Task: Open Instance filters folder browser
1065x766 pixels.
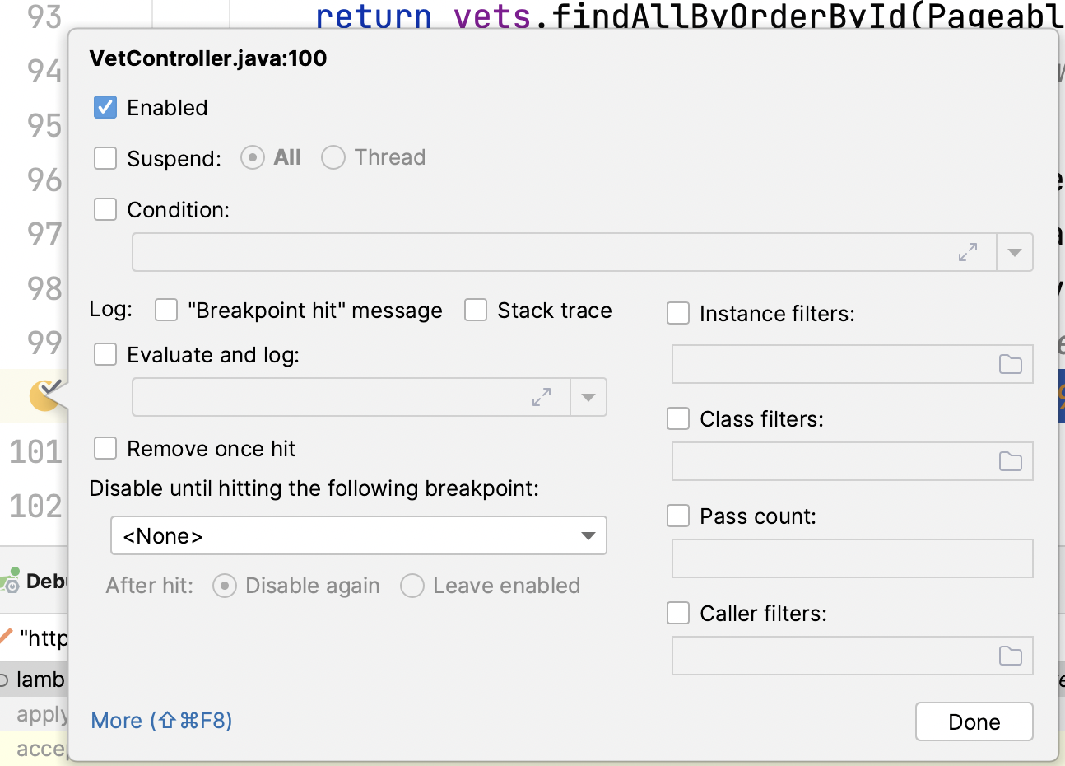Action: (1010, 364)
